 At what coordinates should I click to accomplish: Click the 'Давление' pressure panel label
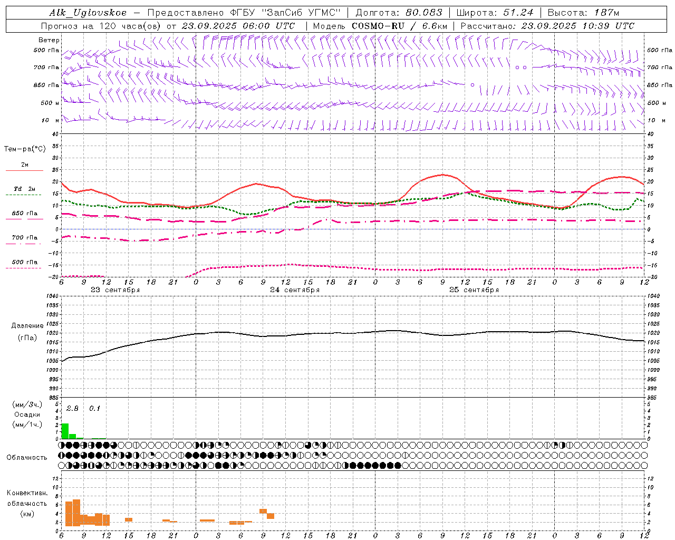click(x=27, y=326)
